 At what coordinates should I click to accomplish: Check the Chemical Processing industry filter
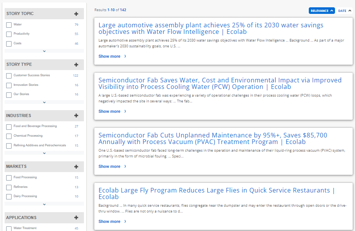(8, 136)
